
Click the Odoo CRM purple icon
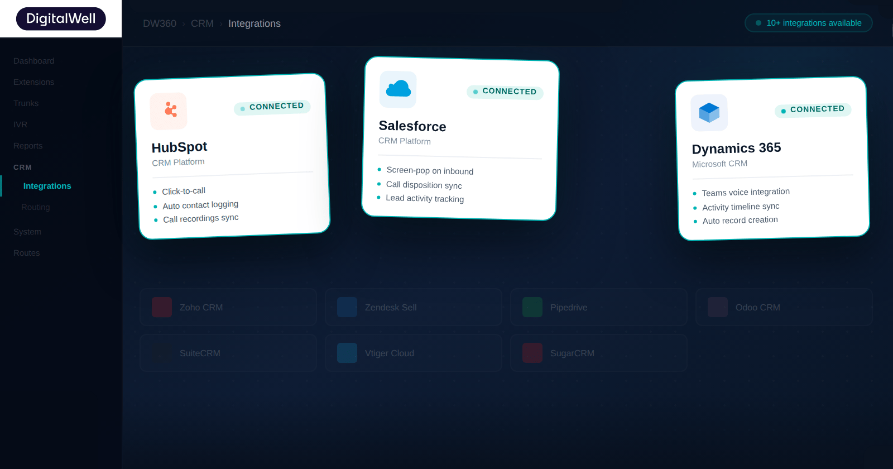pos(718,307)
